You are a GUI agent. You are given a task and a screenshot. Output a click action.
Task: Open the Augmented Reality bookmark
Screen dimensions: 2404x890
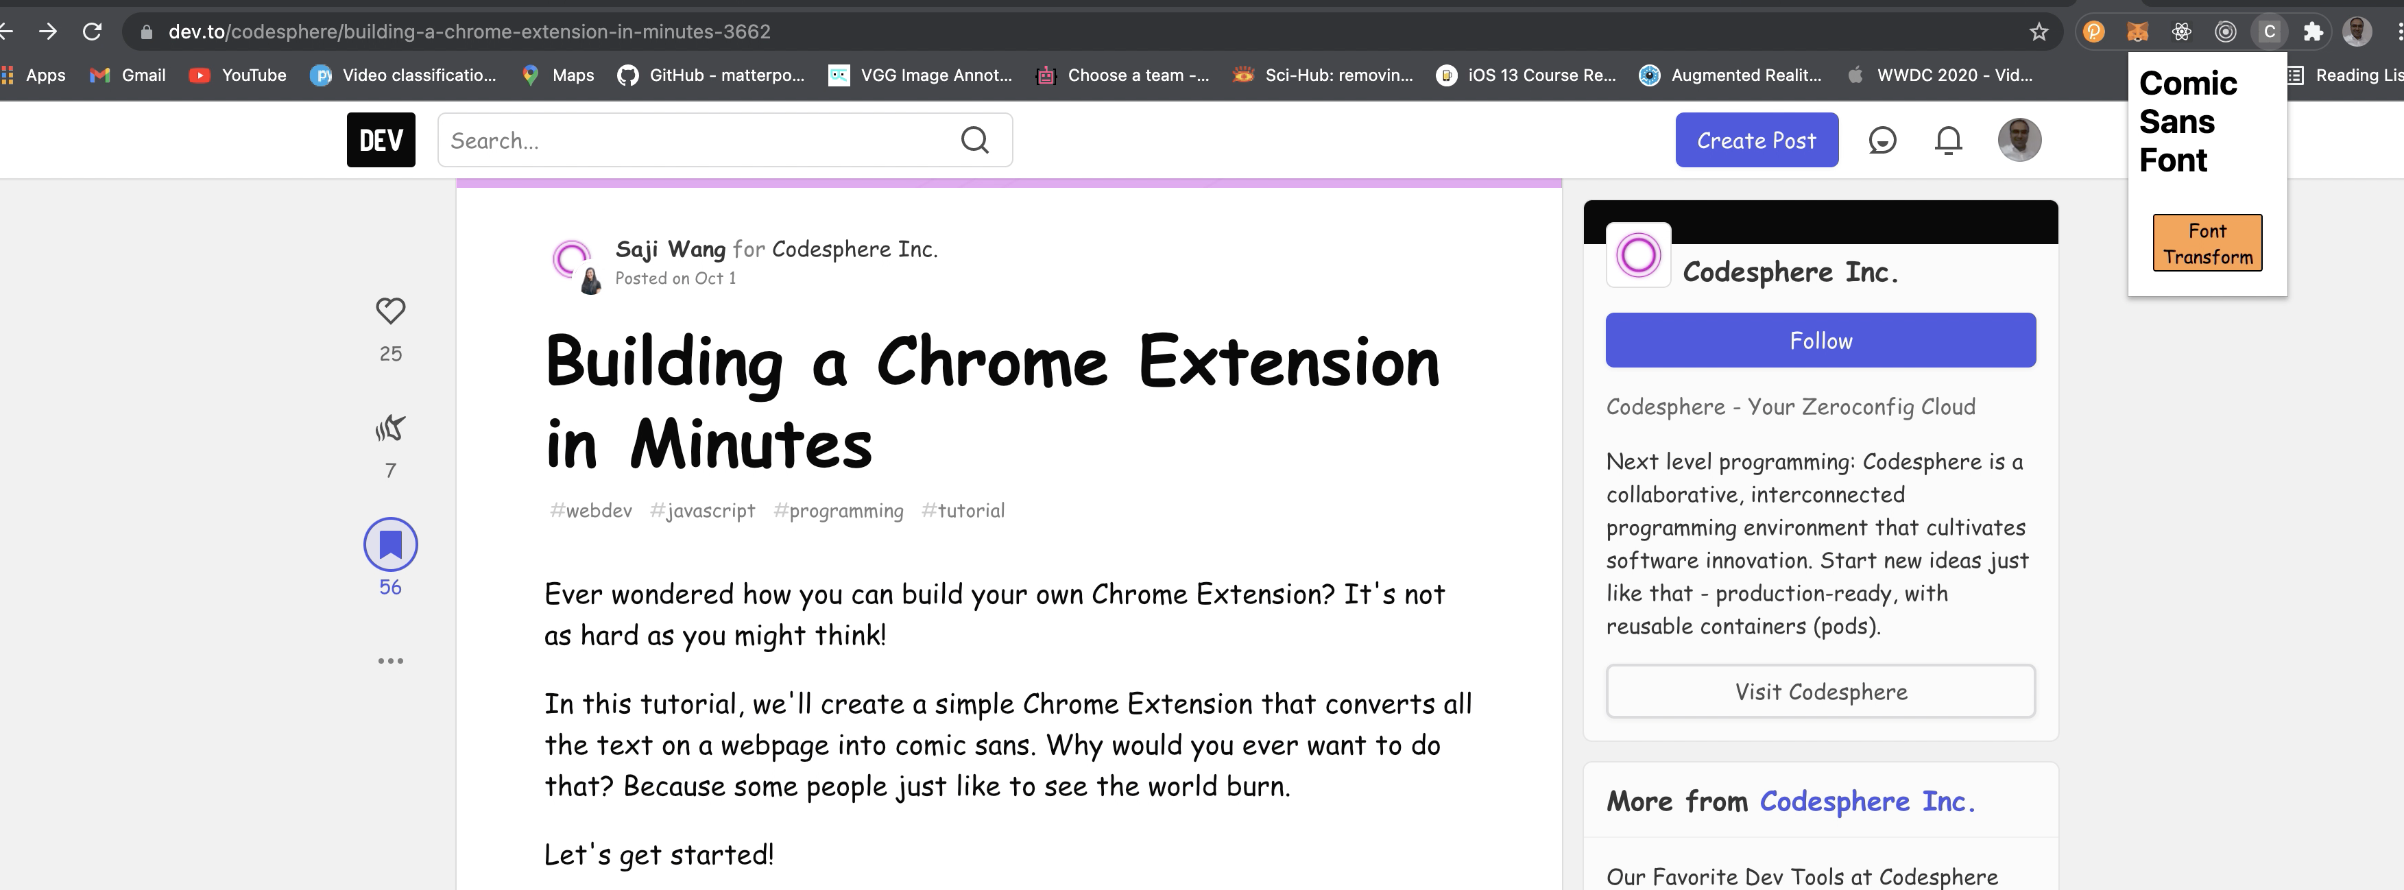[x=1730, y=75]
